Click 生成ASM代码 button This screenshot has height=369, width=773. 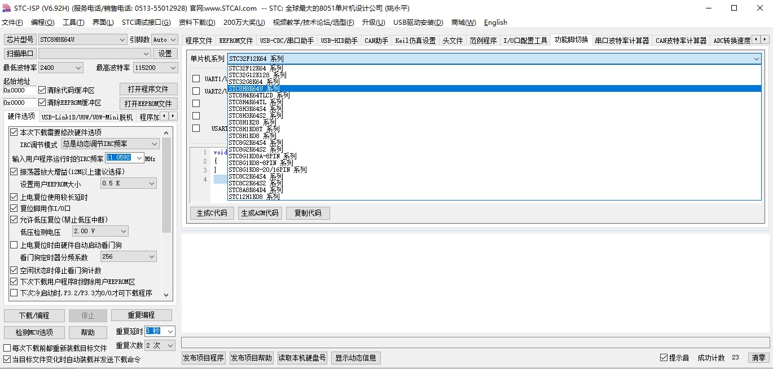[260, 213]
